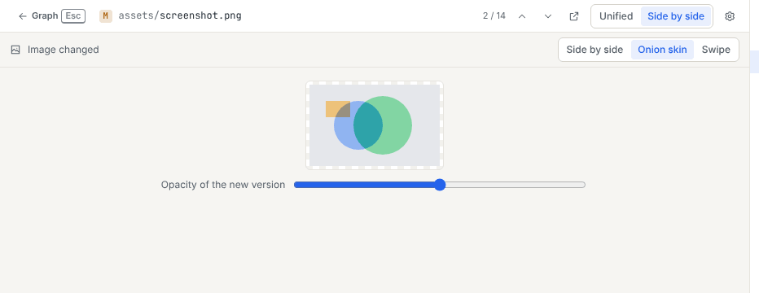This screenshot has height=293, width=759.
Task: Click the Esc key badge
Action: point(73,16)
